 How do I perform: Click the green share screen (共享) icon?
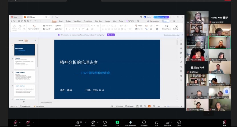(117, 122)
